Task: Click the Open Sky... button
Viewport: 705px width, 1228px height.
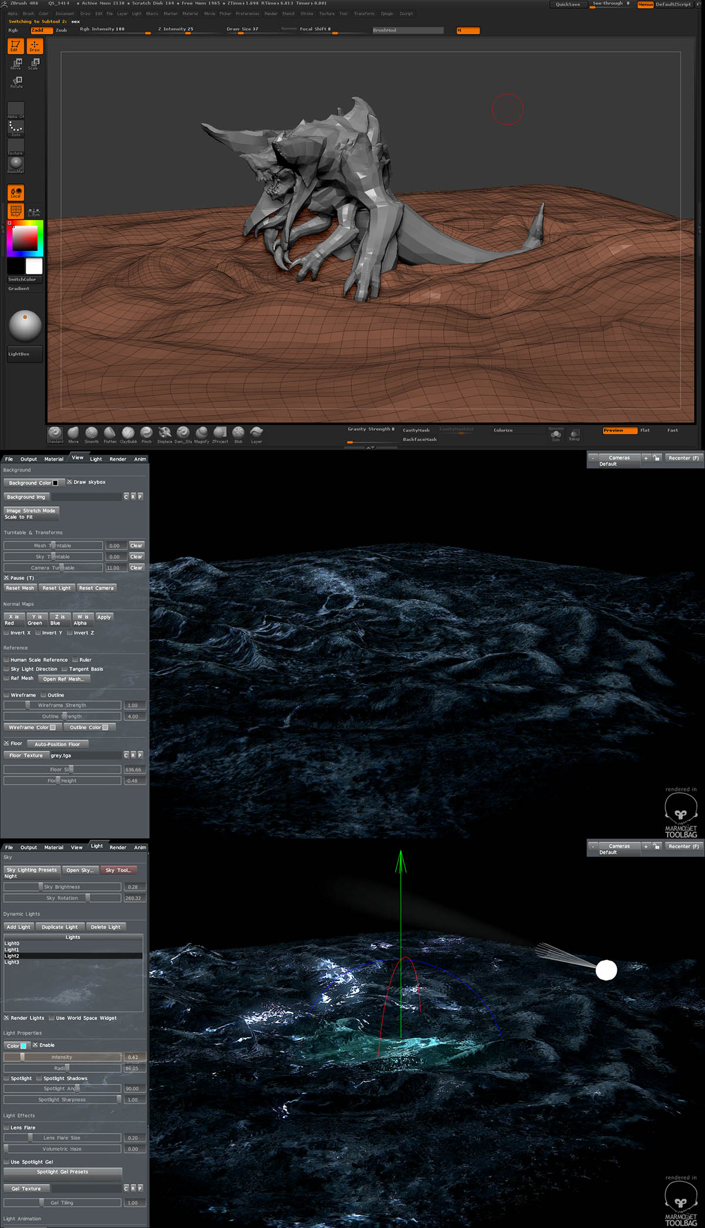Action: 80,870
